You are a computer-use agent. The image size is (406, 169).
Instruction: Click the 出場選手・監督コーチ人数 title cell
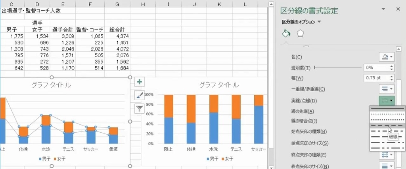pos(31,11)
